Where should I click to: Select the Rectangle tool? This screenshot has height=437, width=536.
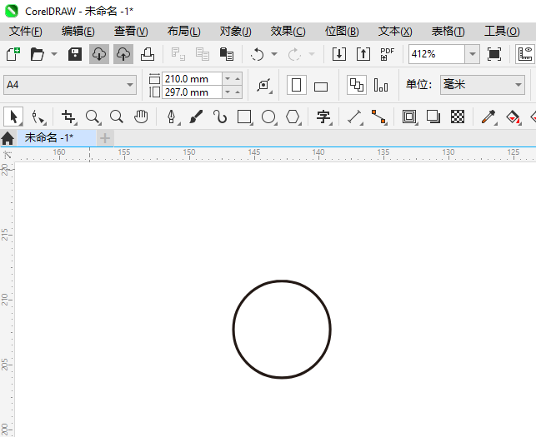pos(244,117)
